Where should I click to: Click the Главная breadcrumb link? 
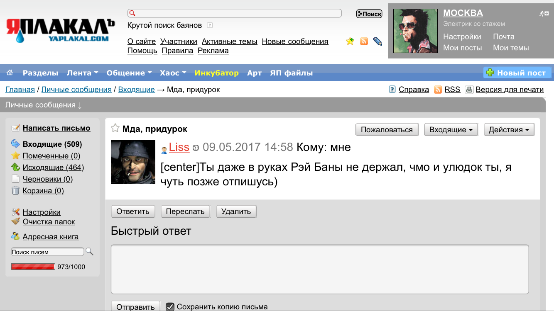click(20, 90)
